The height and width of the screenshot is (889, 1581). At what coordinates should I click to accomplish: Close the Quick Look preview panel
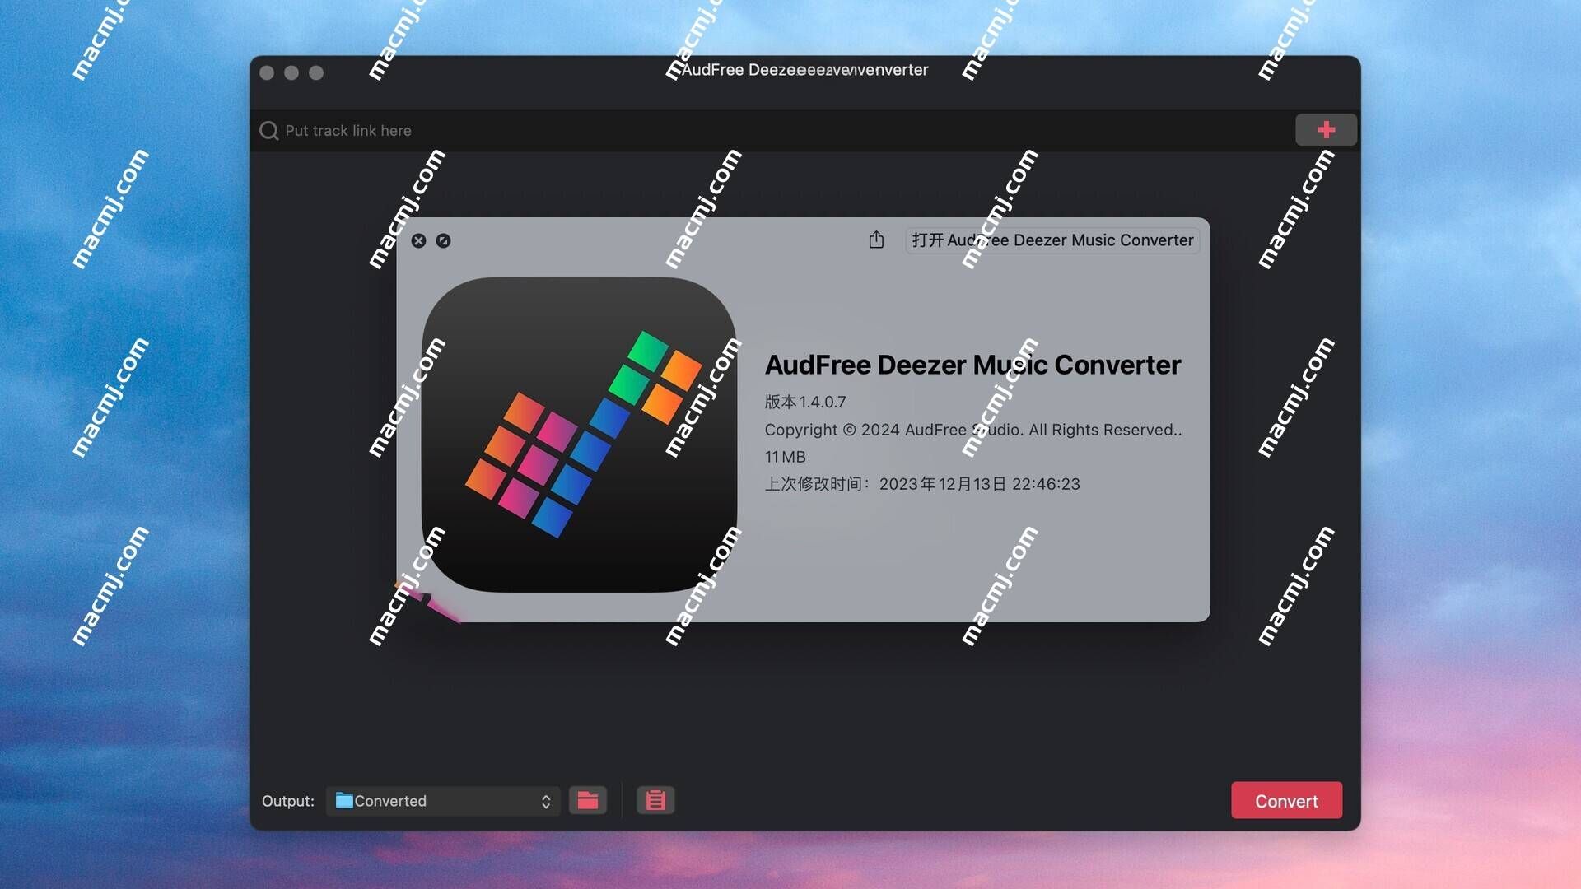(x=418, y=240)
